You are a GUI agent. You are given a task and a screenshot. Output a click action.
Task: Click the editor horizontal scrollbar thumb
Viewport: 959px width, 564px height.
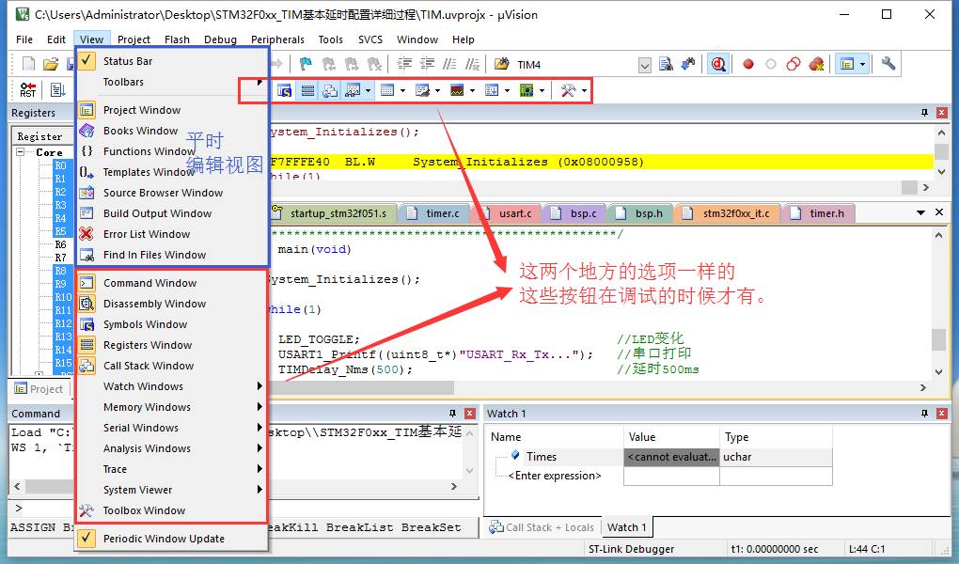362,388
